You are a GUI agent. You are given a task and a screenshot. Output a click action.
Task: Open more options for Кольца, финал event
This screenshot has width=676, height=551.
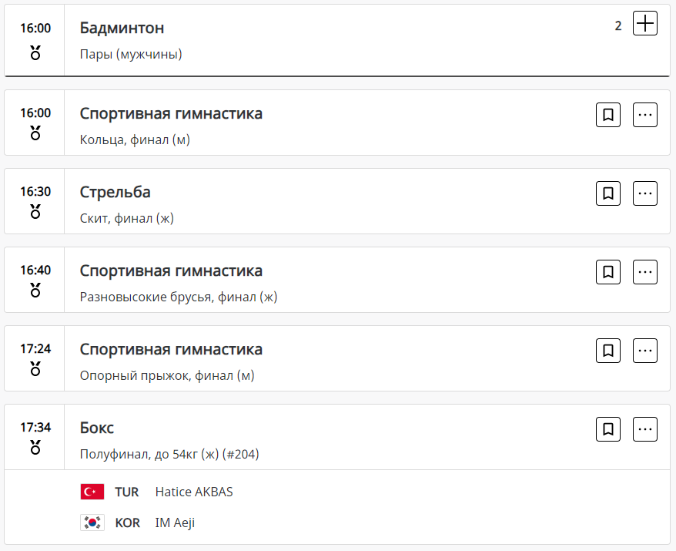[644, 116]
